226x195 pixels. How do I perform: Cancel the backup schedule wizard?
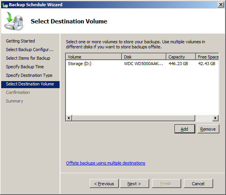(198, 184)
